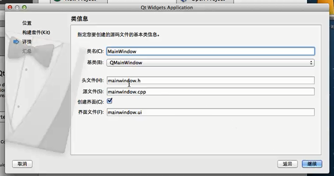Viewport: 334px width, 176px height.
Task: Click the 取消 cancel button
Action: pyautogui.click(x=22, y=164)
